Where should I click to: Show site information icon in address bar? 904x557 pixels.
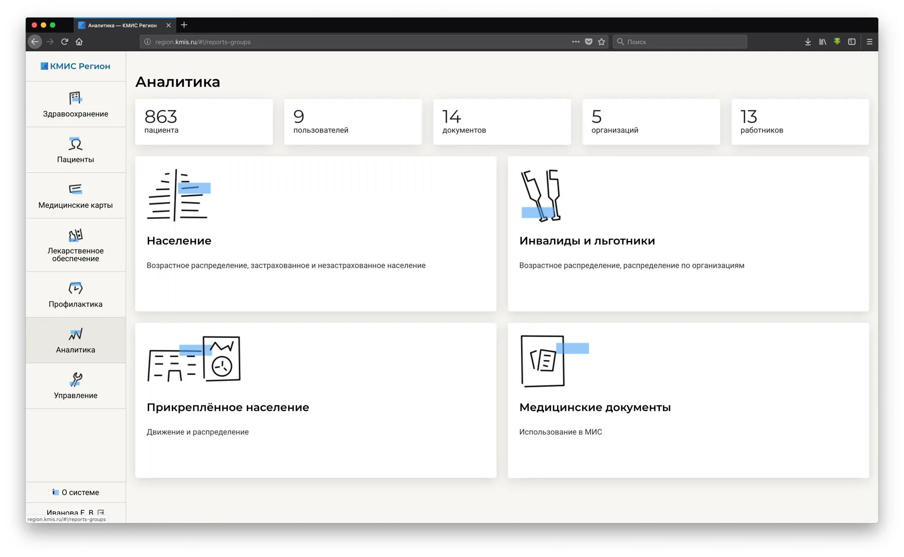(148, 42)
